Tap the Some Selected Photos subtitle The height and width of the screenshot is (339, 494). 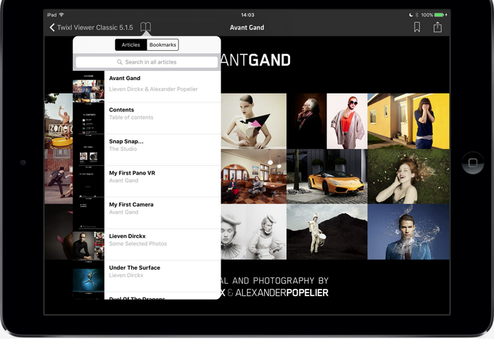(x=138, y=244)
